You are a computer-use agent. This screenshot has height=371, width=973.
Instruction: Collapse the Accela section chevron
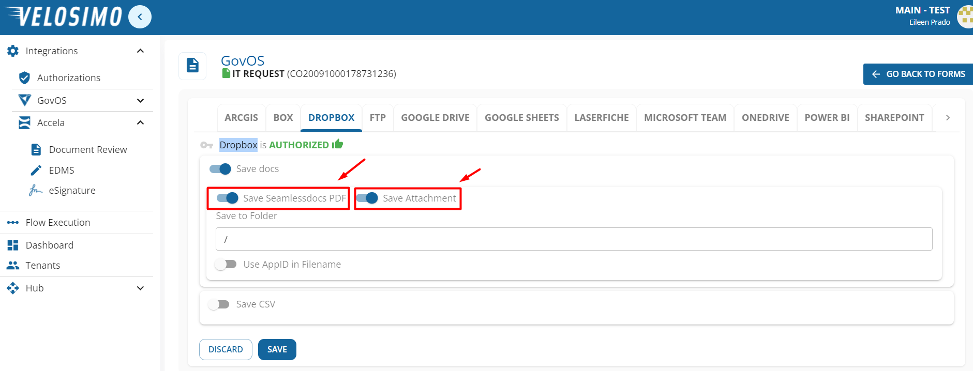[x=140, y=122]
